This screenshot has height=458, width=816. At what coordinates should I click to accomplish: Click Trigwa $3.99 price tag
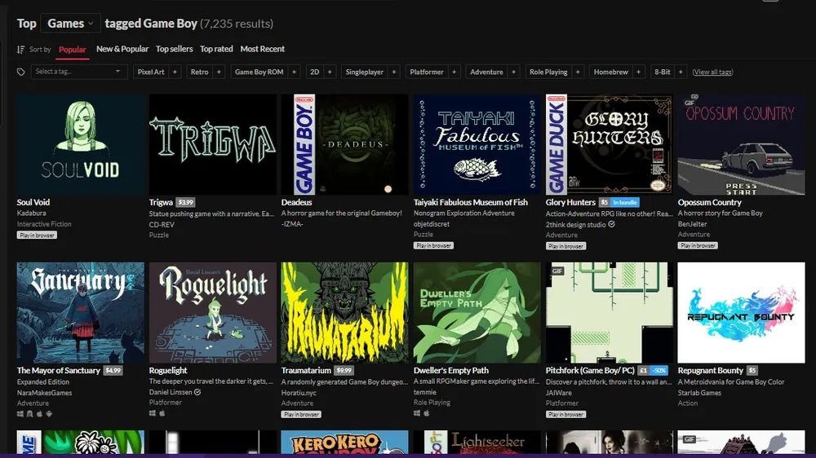[x=185, y=202]
